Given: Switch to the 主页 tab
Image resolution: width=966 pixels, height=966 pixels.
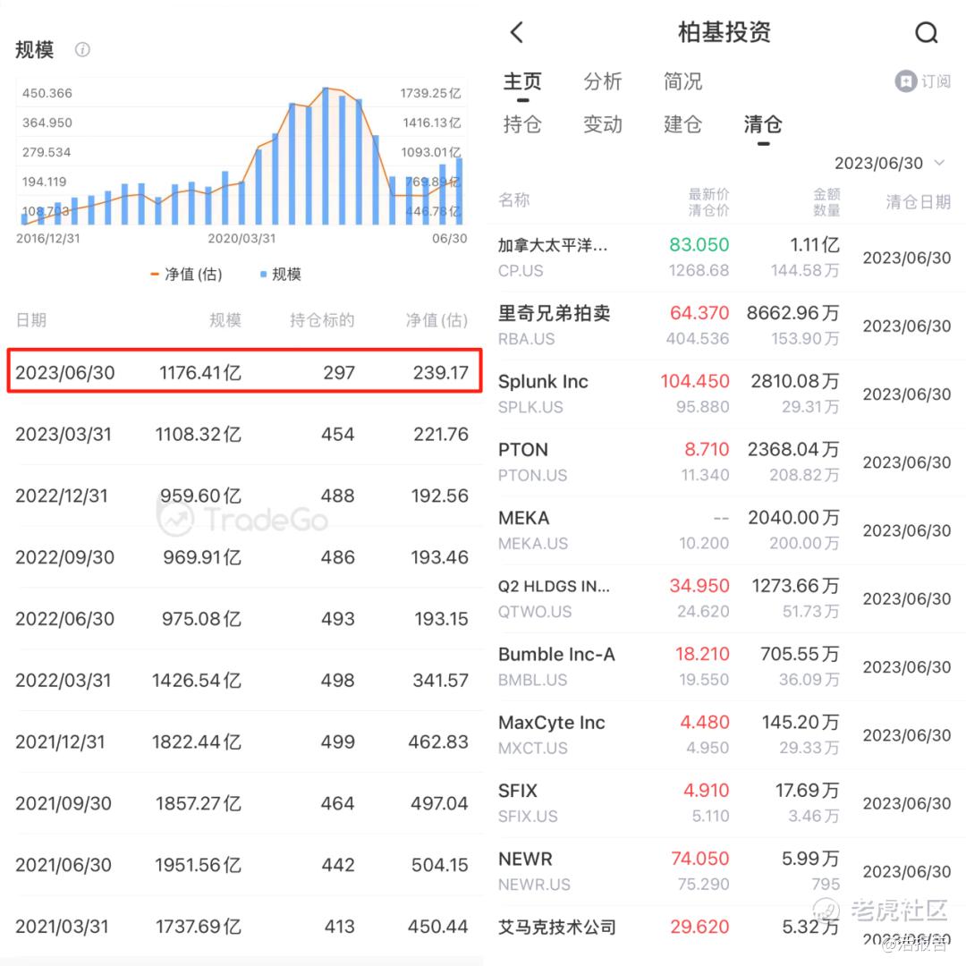Looking at the screenshot, I should 522,80.
